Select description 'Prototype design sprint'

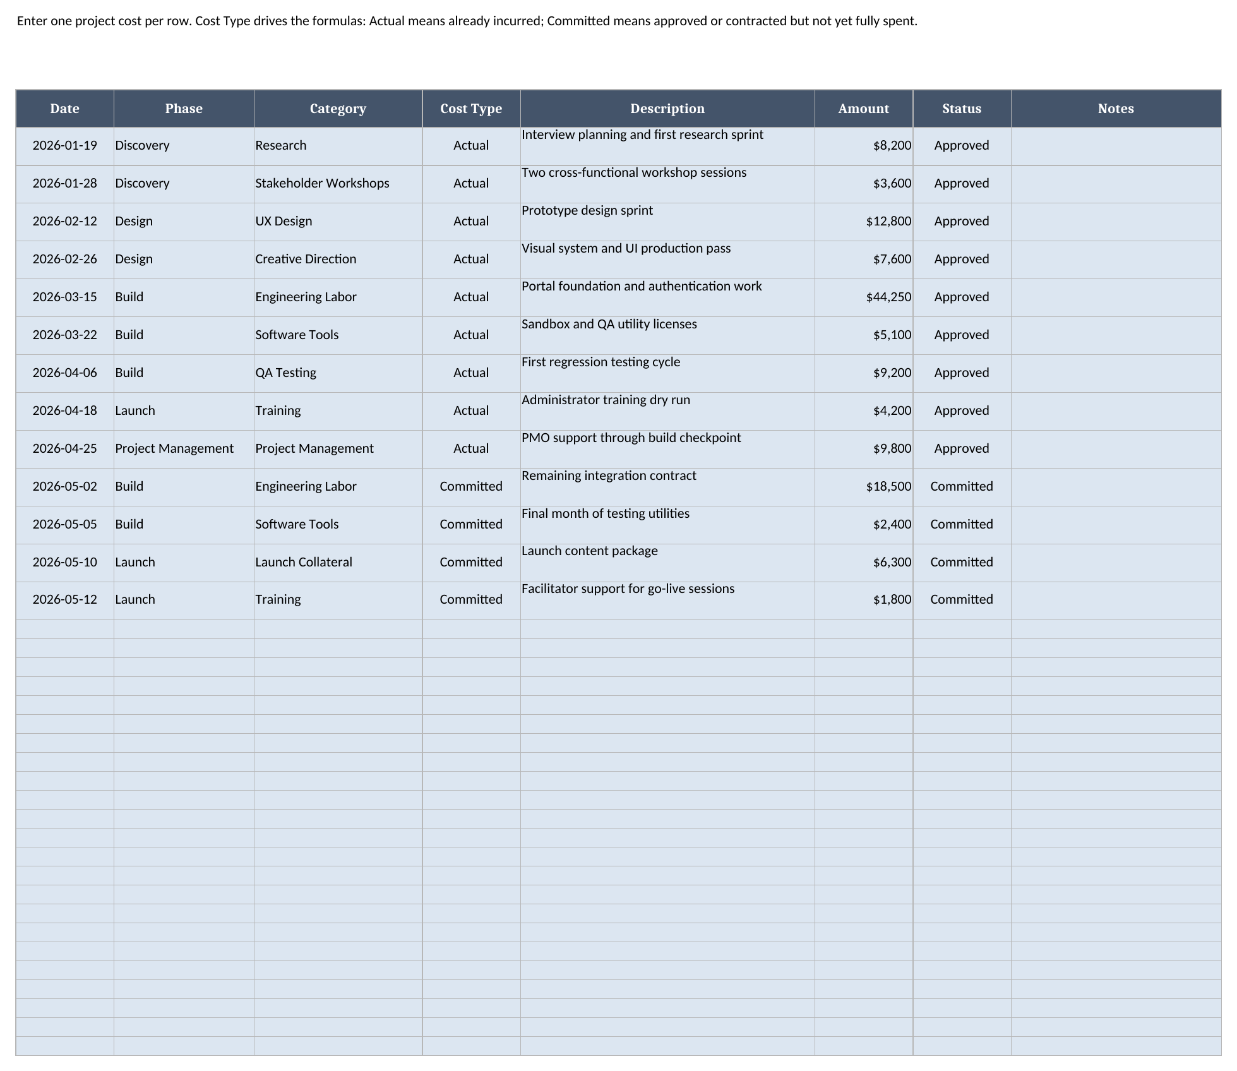[667, 222]
